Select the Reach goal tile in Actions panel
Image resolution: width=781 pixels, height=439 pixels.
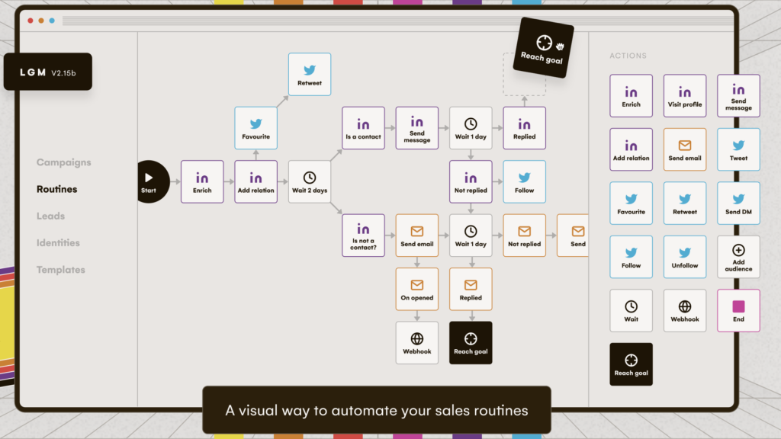(x=631, y=364)
